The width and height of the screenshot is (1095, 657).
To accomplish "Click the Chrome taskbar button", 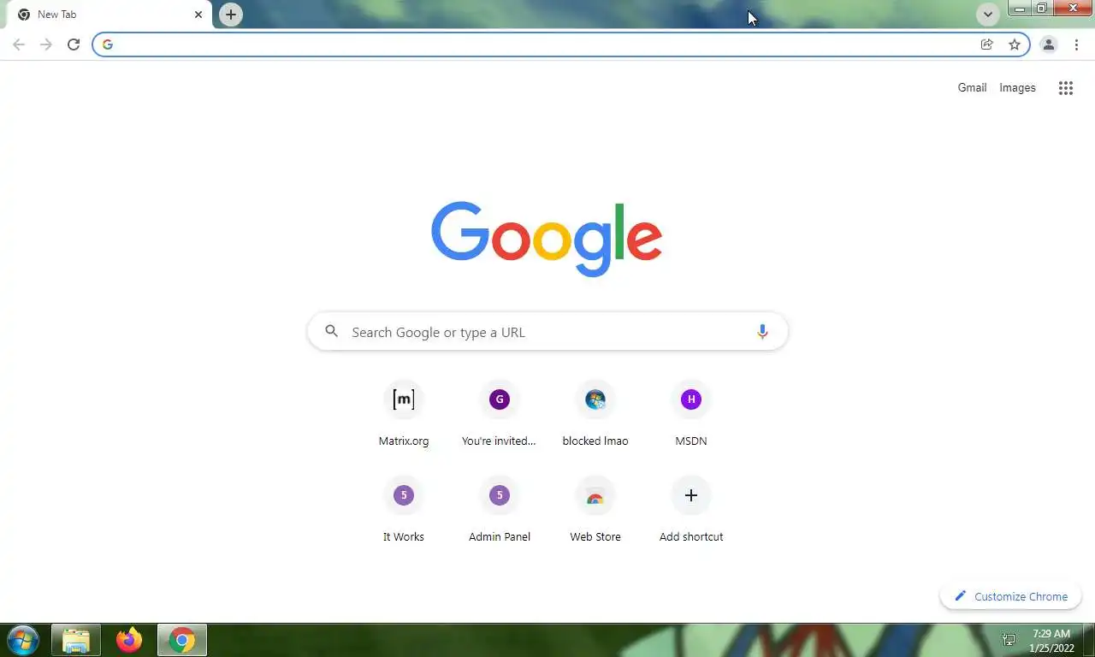I will pyautogui.click(x=182, y=640).
